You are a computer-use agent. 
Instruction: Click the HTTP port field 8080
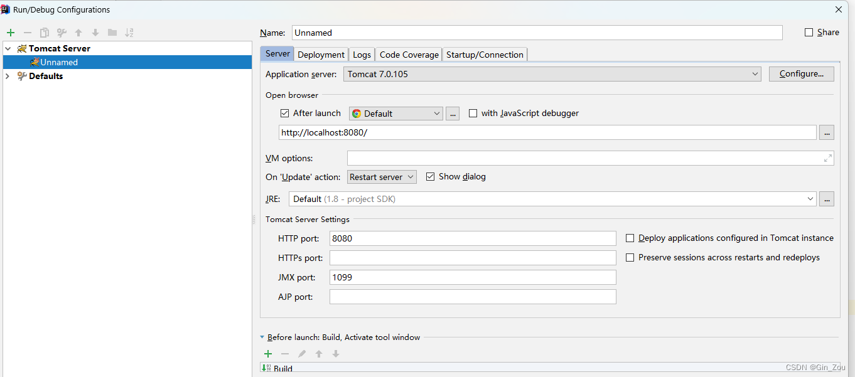473,238
